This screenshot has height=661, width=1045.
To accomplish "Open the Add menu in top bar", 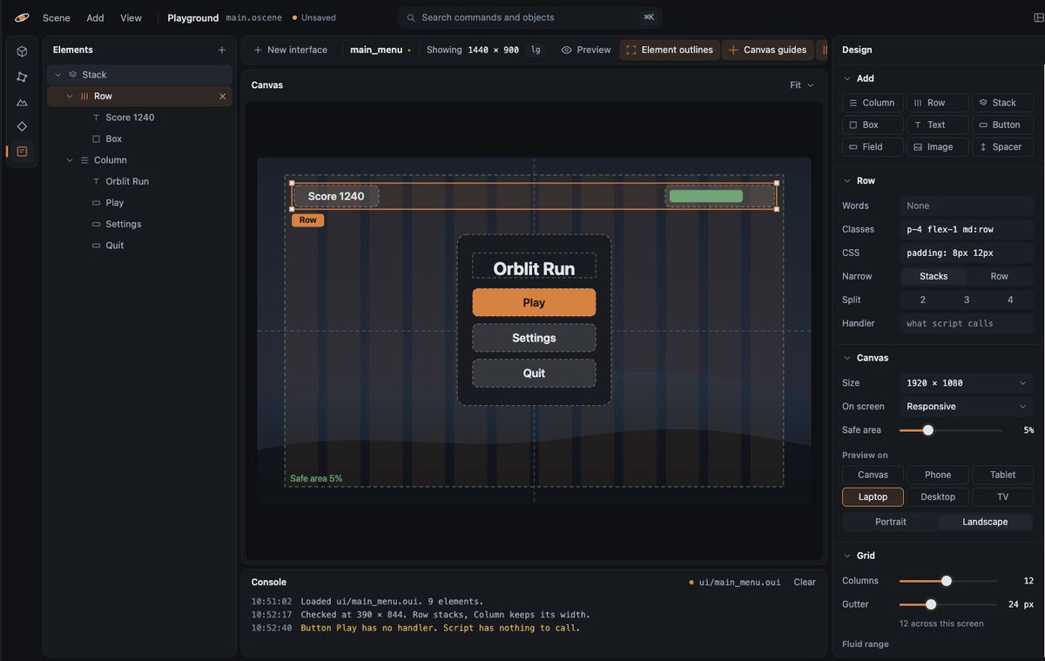I will (x=95, y=17).
